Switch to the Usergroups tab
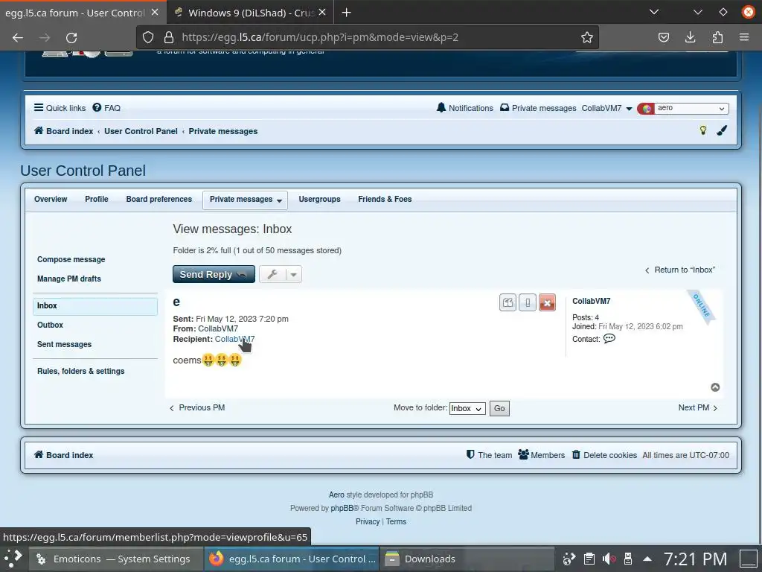The image size is (762, 572). tap(319, 199)
